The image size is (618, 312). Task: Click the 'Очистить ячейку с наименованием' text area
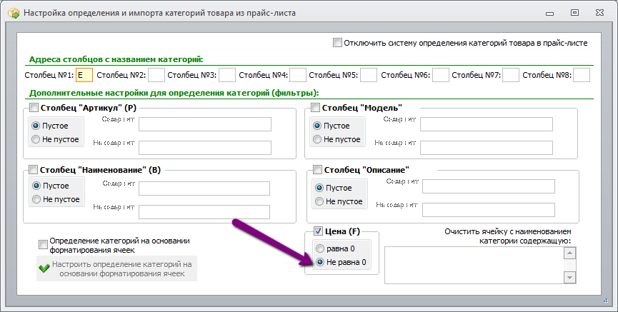[x=474, y=265]
